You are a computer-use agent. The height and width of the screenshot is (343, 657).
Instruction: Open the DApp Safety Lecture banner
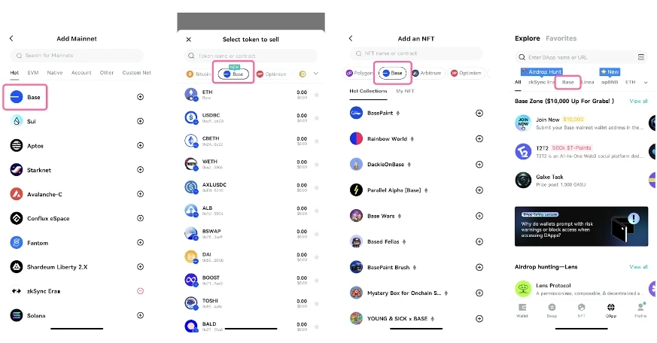tap(580, 226)
